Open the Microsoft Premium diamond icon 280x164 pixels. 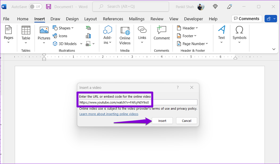coord(215,7)
